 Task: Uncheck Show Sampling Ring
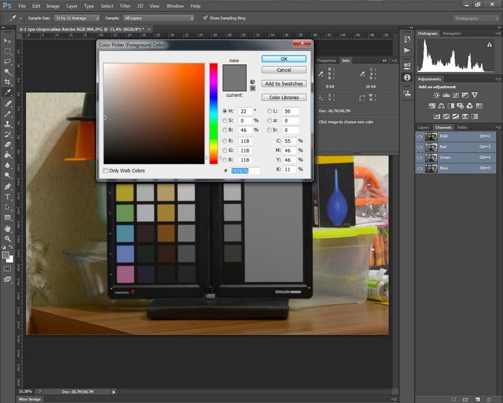click(x=206, y=18)
